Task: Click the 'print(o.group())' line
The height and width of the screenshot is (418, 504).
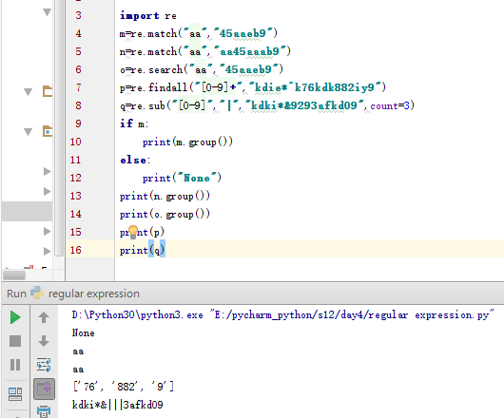Action: (165, 214)
